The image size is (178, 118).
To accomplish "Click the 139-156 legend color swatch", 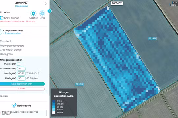I will click(x=54, y=104).
